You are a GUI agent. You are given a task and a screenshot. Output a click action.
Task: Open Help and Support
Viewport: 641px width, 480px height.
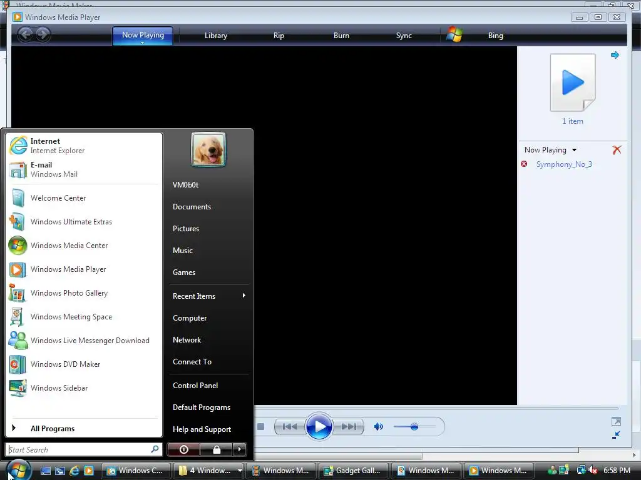click(x=208, y=429)
